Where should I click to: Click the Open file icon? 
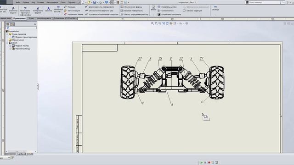tap(89, 2)
